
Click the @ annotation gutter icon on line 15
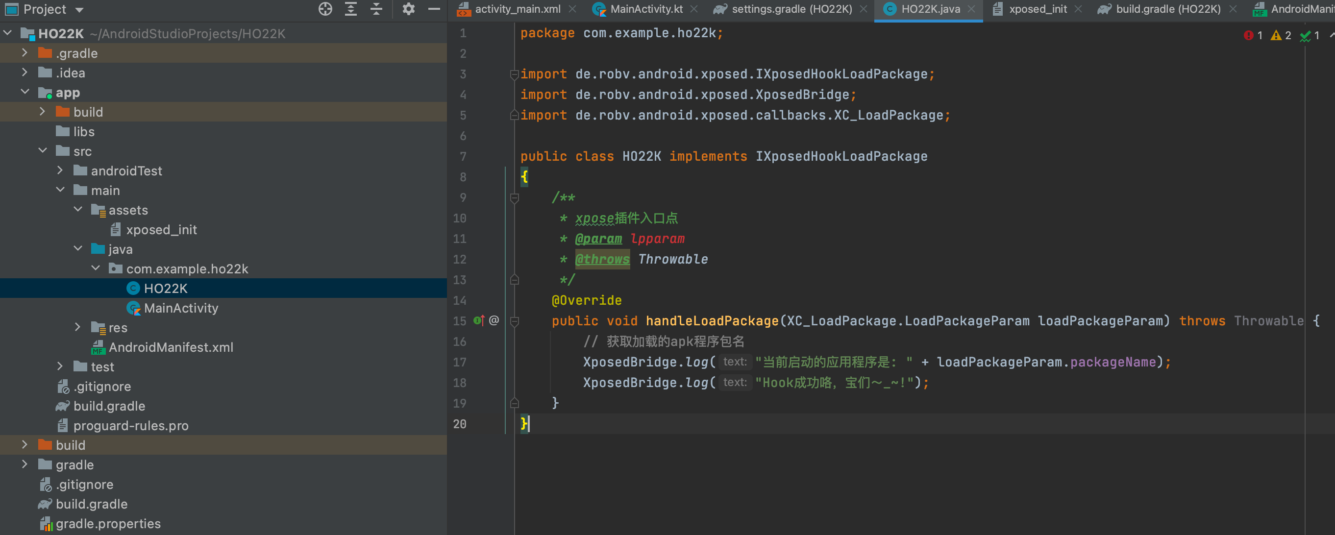pos(494,320)
